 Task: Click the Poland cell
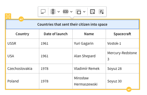22,81
